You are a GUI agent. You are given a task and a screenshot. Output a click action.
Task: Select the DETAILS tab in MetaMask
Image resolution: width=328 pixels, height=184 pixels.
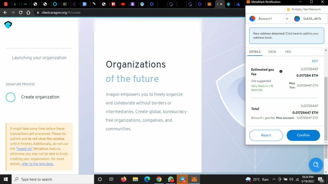tap(255, 51)
